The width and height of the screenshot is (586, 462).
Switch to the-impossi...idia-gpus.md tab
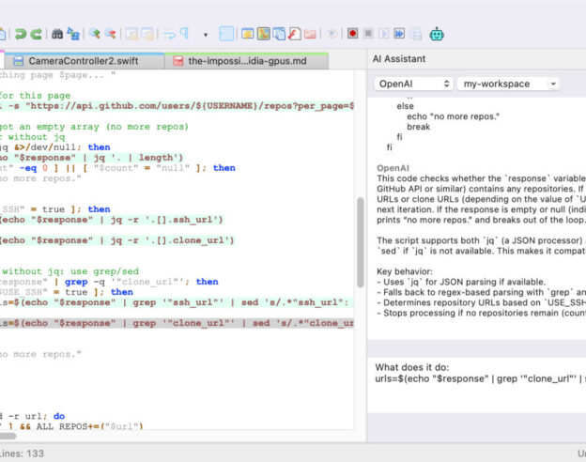(x=247, y=61)
